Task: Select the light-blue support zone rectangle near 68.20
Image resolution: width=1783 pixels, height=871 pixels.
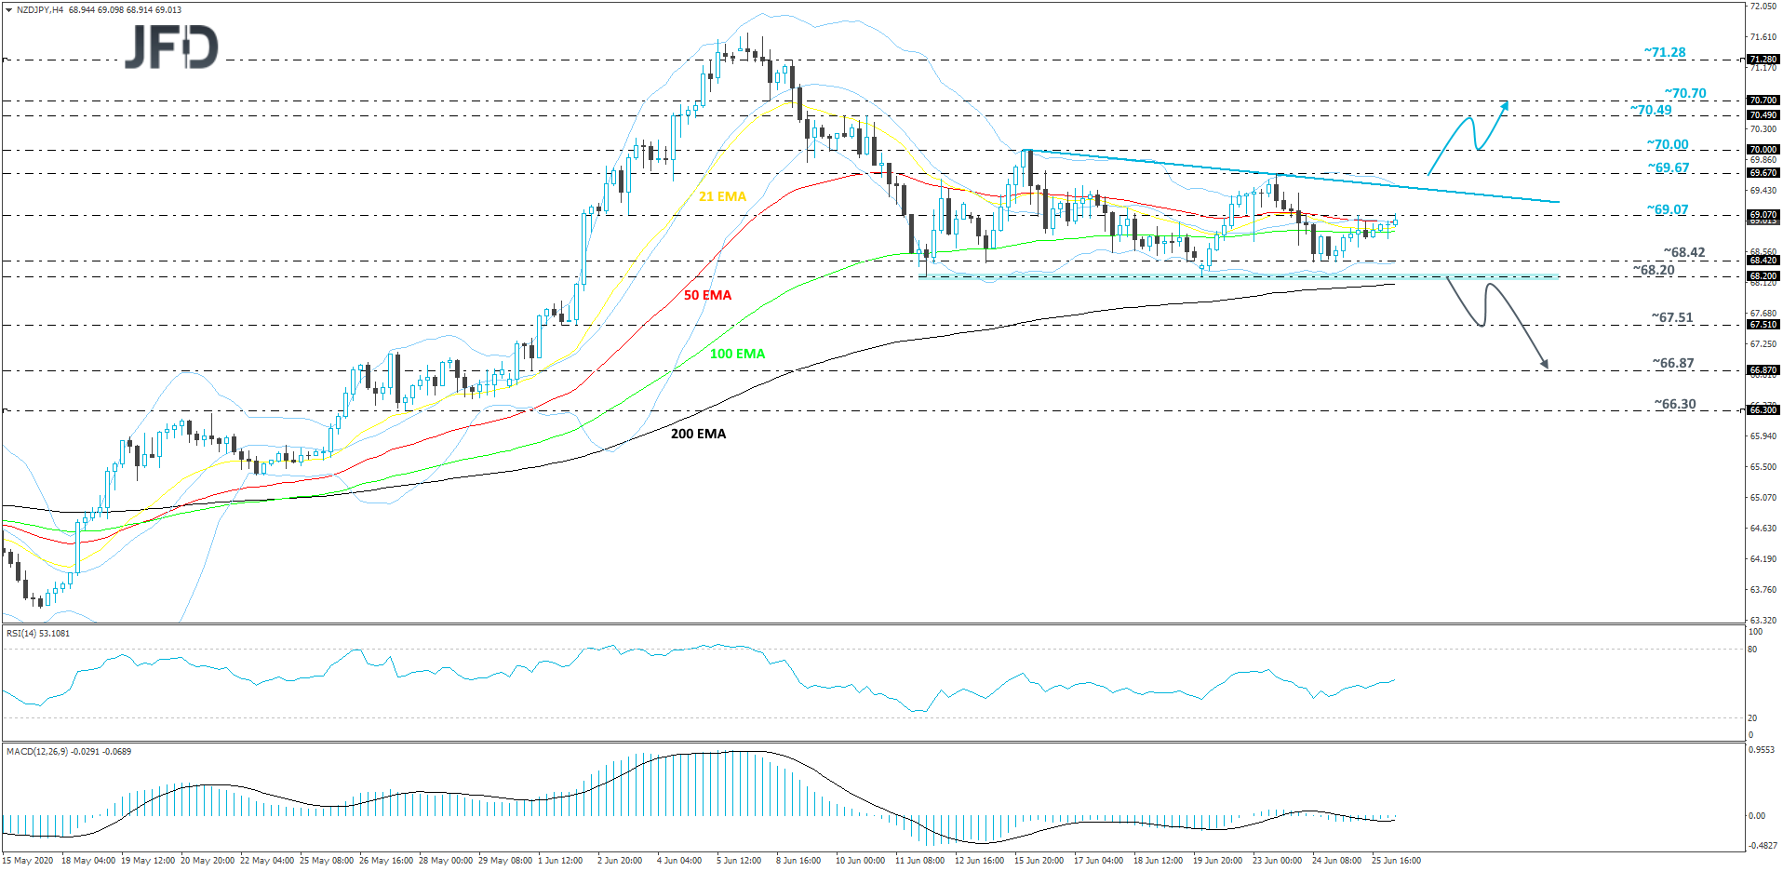Action: click(1239, 276)
